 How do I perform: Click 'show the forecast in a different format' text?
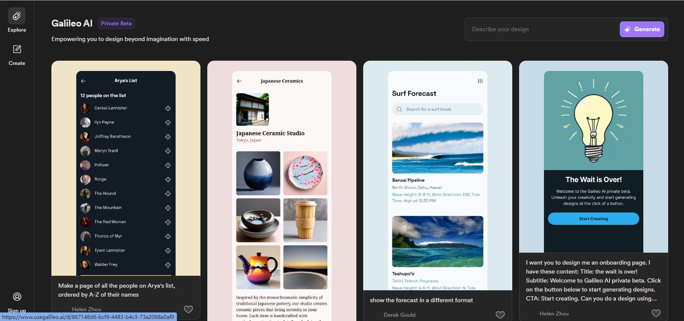(x=421, y=300)
